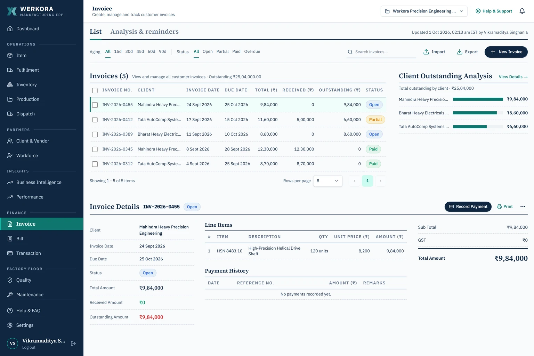534x356 pixels.
Task: Open the Workforce section
Action: [x=41, y=155]
